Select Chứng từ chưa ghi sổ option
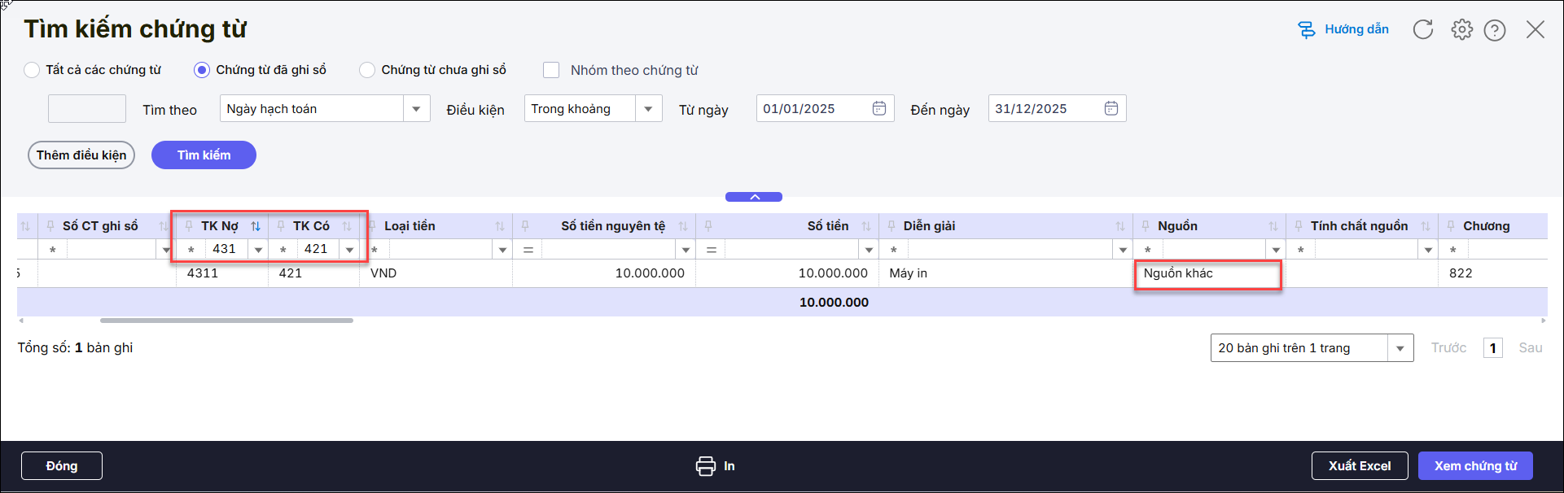This screenshot has height=493, width=1564. click(x=367, y=70)
